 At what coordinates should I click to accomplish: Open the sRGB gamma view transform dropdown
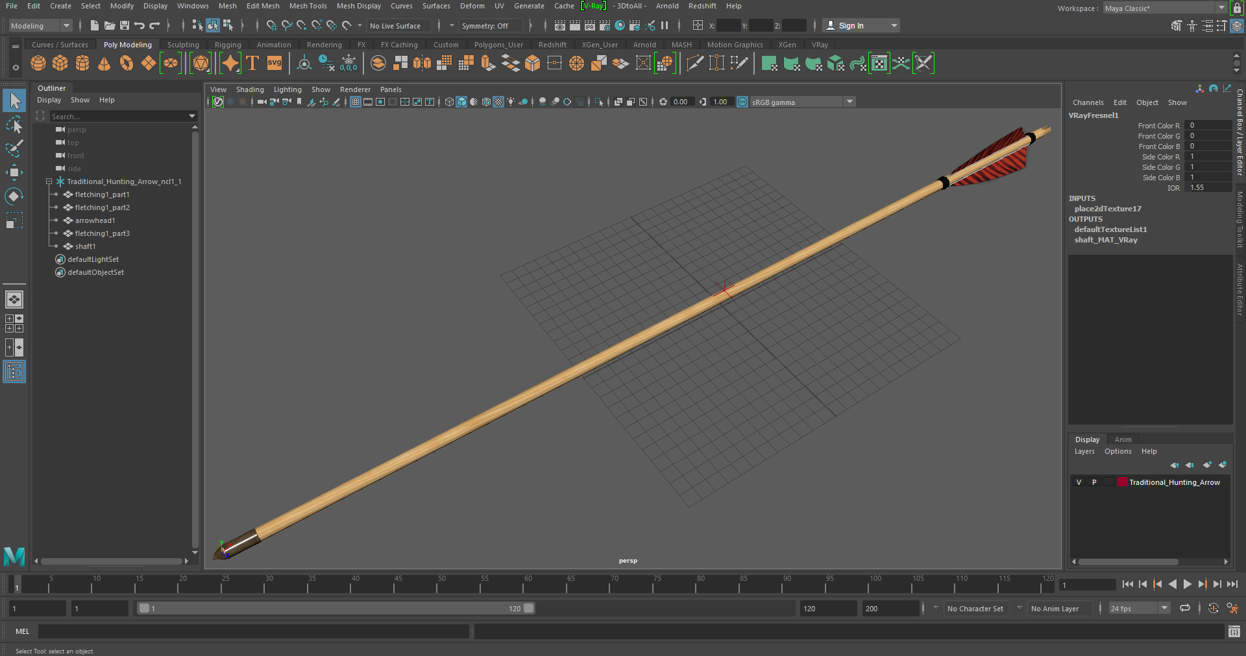tap(803, 102)
